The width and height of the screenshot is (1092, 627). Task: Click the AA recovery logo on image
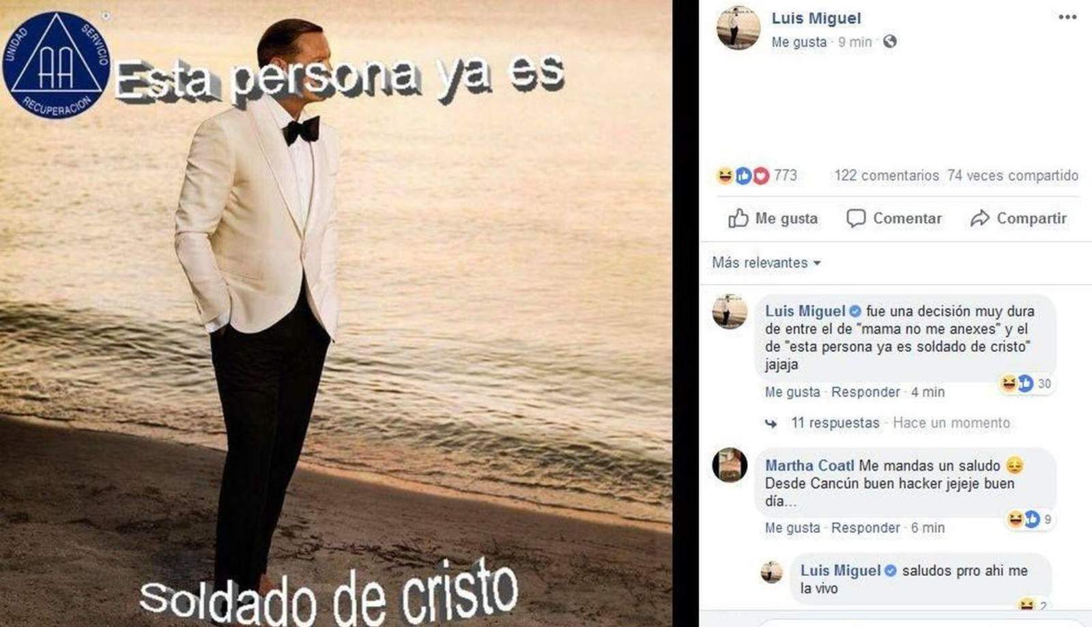tap(55, 65)
